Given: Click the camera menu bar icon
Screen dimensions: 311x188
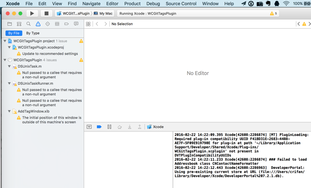Looking at the screenshot, I should (x=260, y=3).
